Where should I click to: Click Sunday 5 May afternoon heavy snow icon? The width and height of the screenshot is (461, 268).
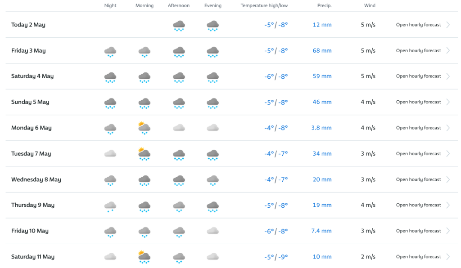(x=179, y=103)
